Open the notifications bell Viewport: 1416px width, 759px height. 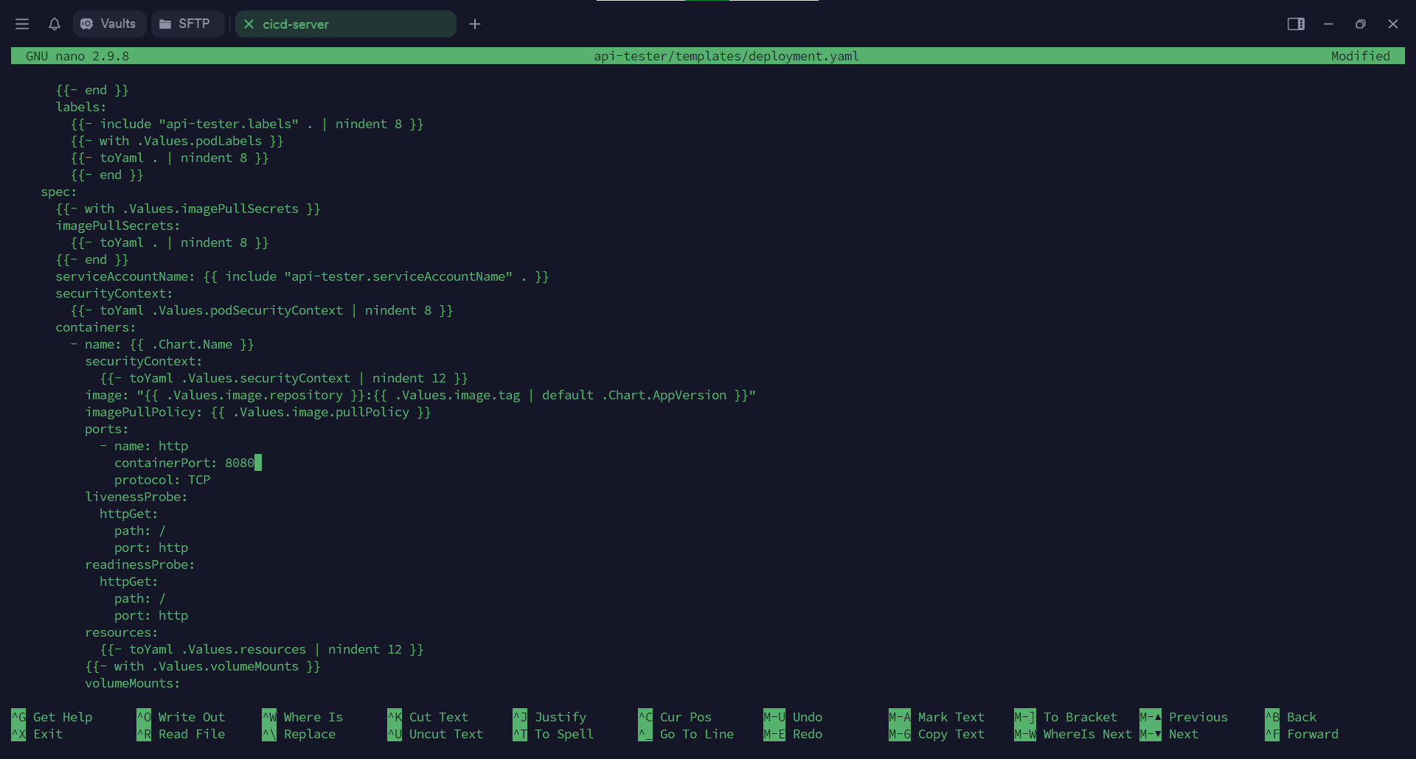pos(55,24)
